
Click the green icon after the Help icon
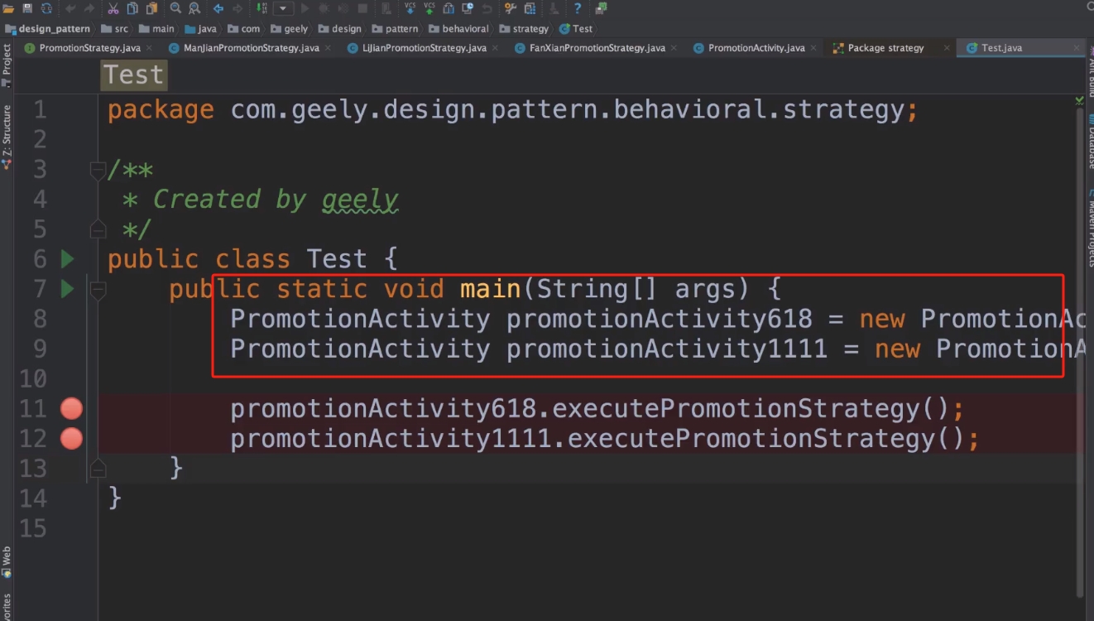[x=601, y=8]
